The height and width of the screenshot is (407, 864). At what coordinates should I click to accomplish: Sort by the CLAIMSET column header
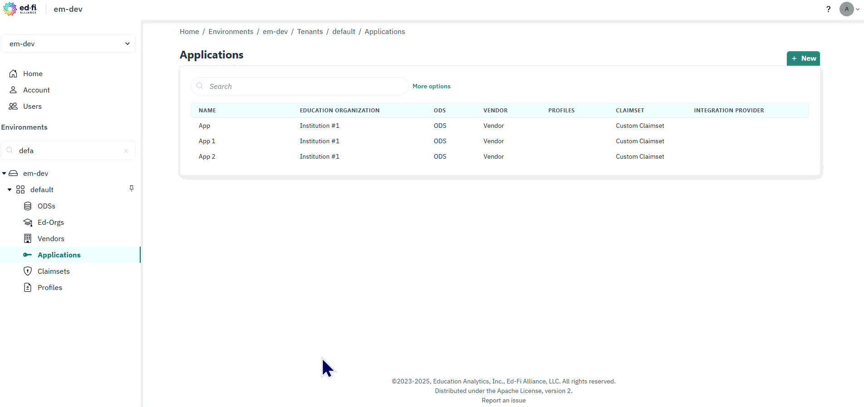[x=630, y=110]
